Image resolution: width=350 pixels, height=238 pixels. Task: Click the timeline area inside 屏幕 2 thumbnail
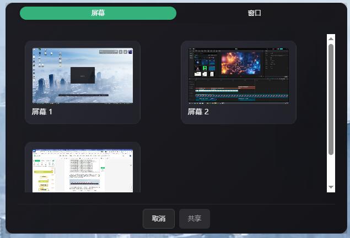(238, 92)
